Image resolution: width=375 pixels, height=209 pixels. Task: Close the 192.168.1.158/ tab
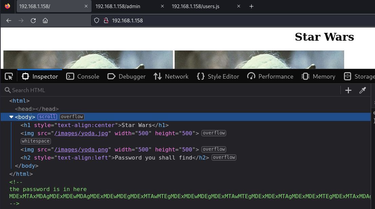pyautogui.click(x=86, y=6)
